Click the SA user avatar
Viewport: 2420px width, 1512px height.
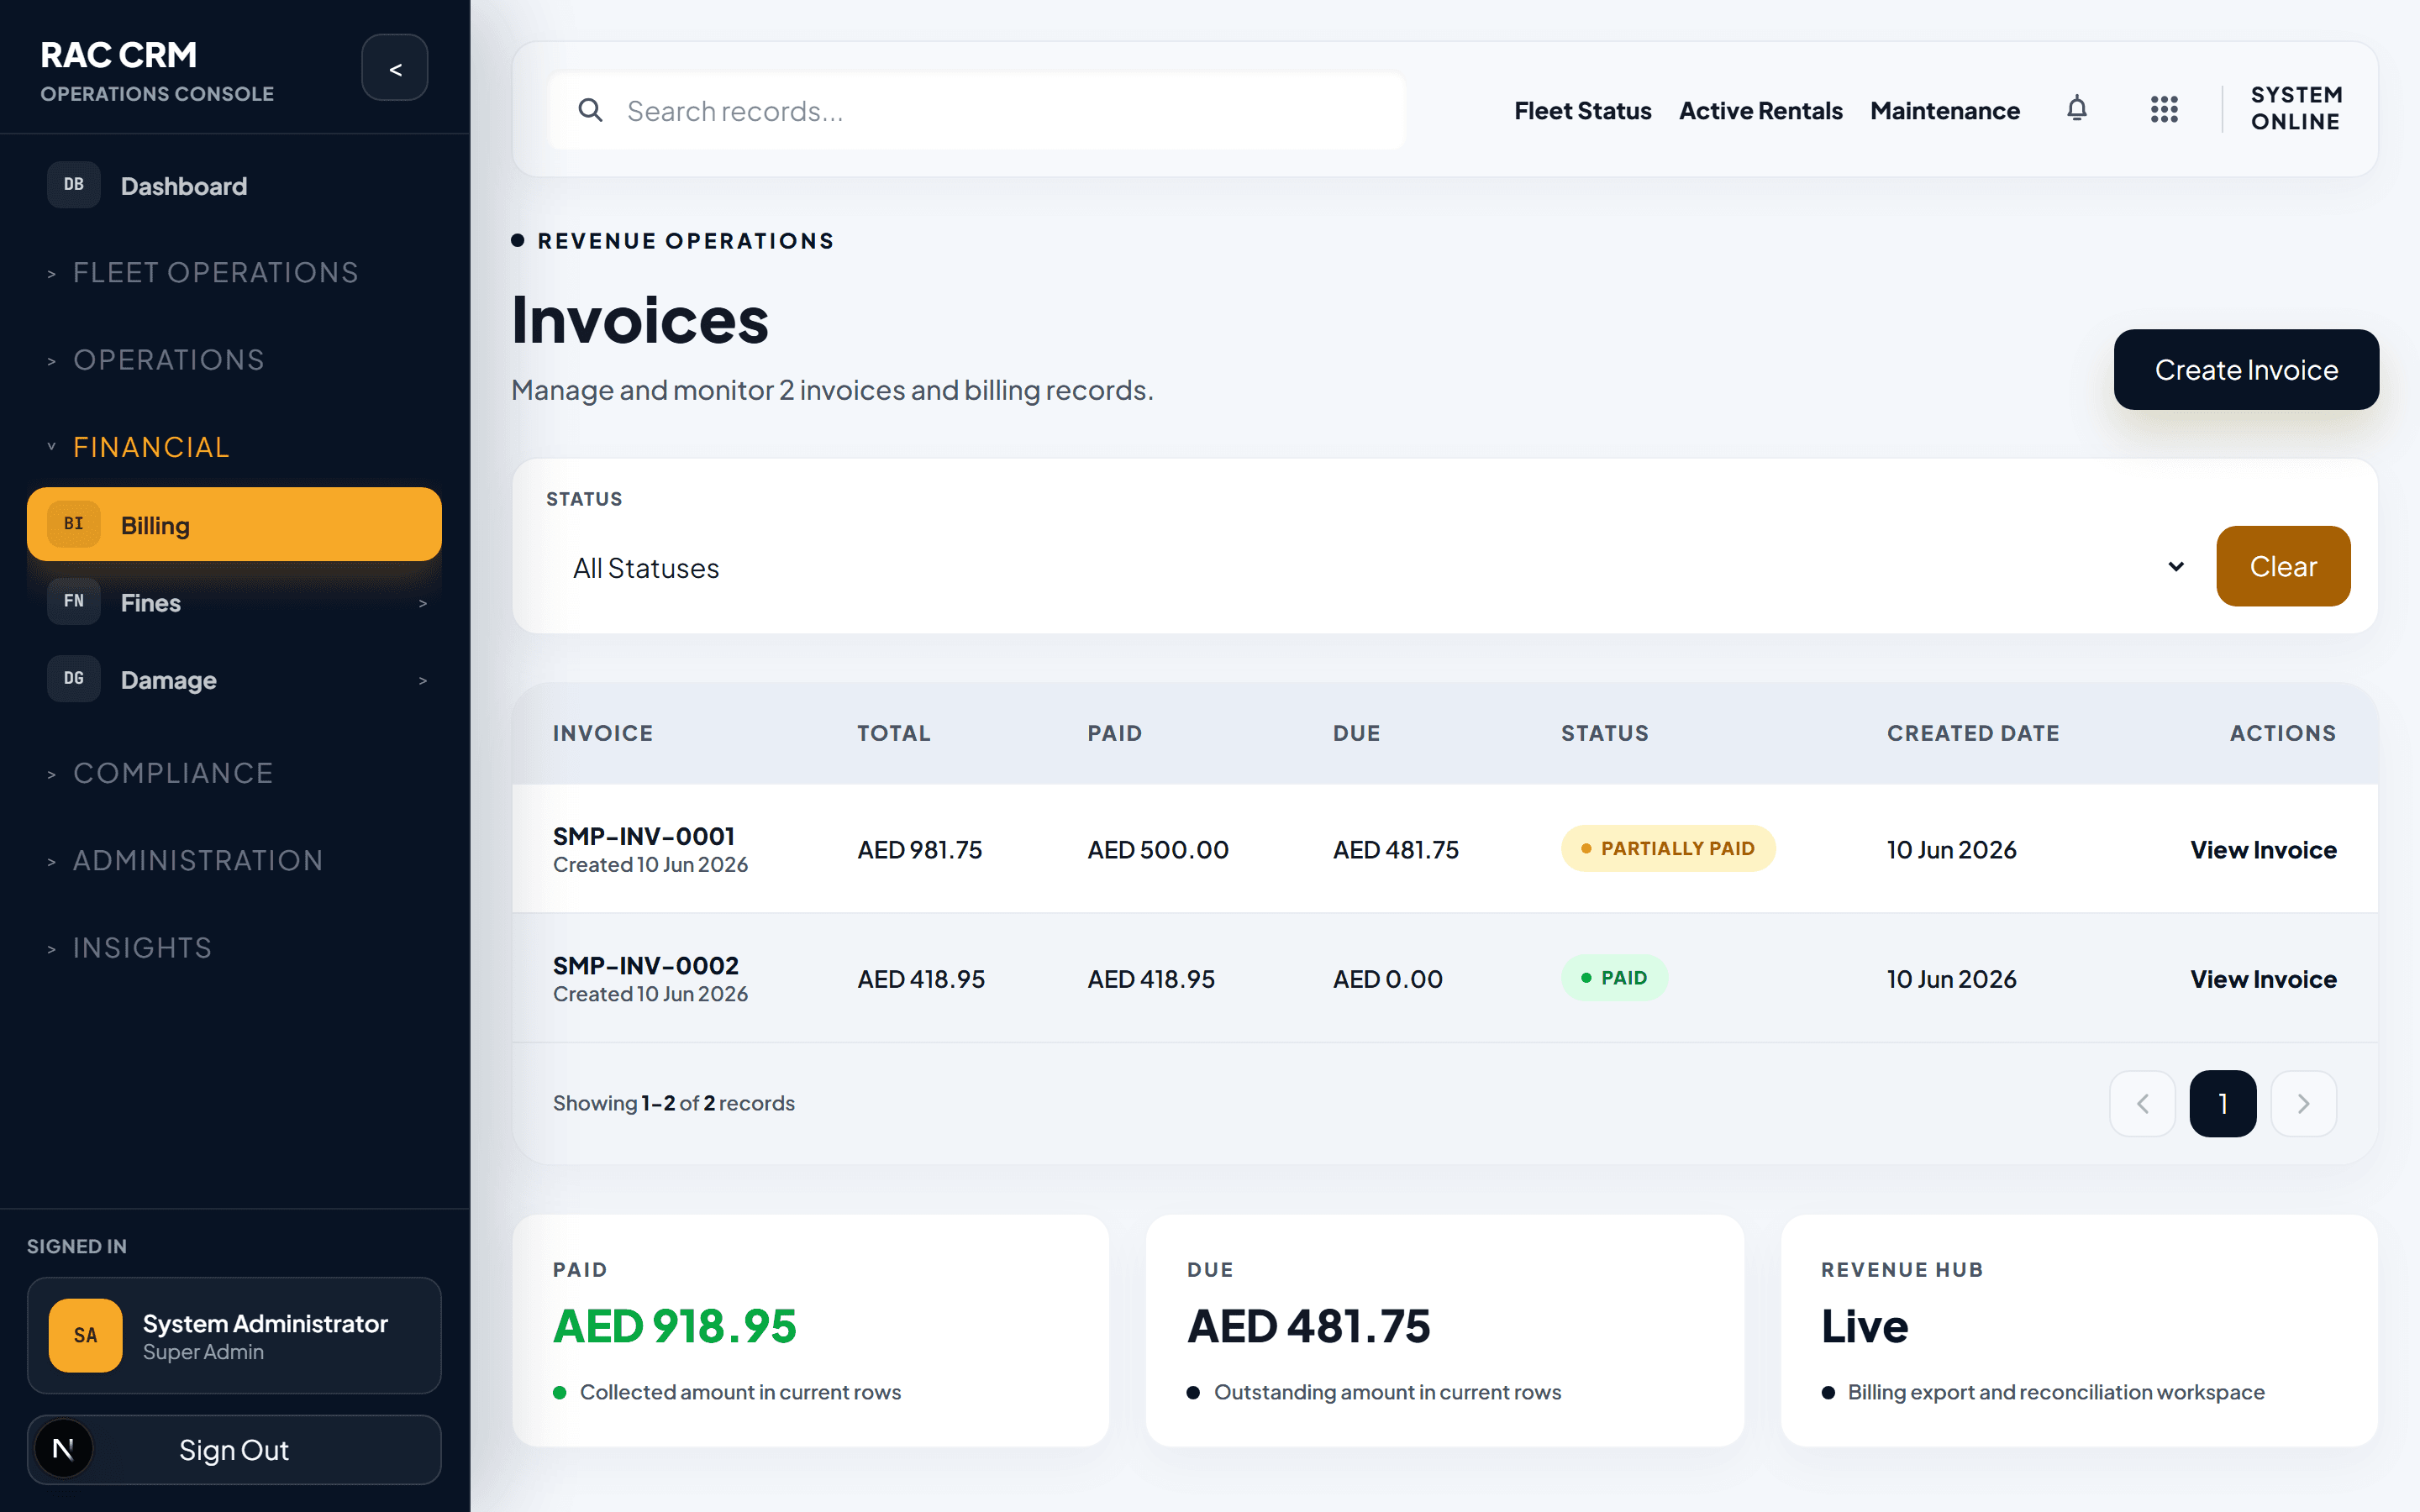(x=86, y=1335)
